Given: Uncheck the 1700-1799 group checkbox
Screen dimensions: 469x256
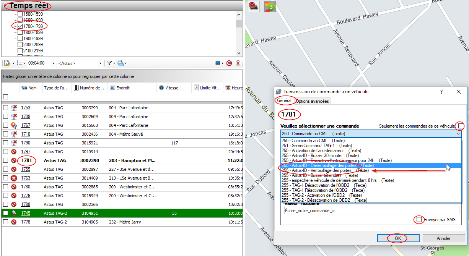Looking at the screenshot, I should click(x=20, y=26).
